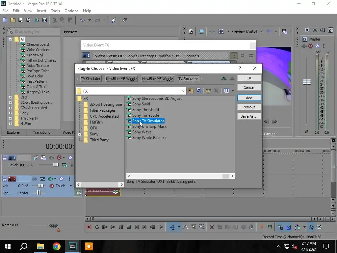Click Save As... button in chooser
Image resolution: width=337 pixels, height=253 pixels.
point(249,116)
